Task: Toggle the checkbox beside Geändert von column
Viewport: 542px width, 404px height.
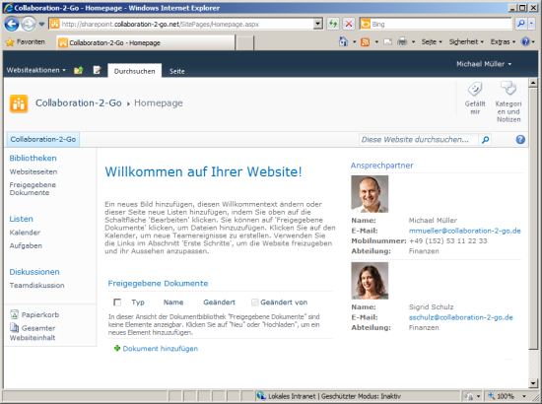Action: pyautogui.click(x=255, y=303)
